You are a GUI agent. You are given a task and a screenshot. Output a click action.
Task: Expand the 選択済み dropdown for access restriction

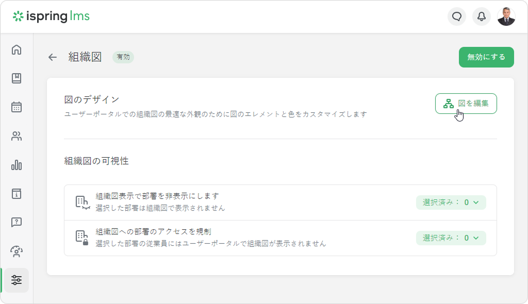(x=451, y=238)
